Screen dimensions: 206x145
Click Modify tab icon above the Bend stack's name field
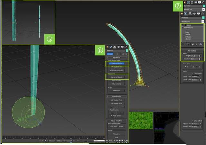tap(186, 13)
